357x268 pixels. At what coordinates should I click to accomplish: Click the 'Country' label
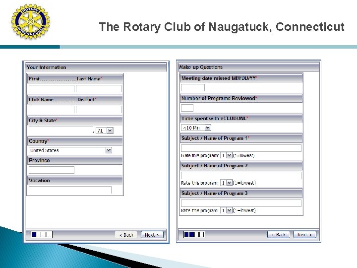point(39,141)
